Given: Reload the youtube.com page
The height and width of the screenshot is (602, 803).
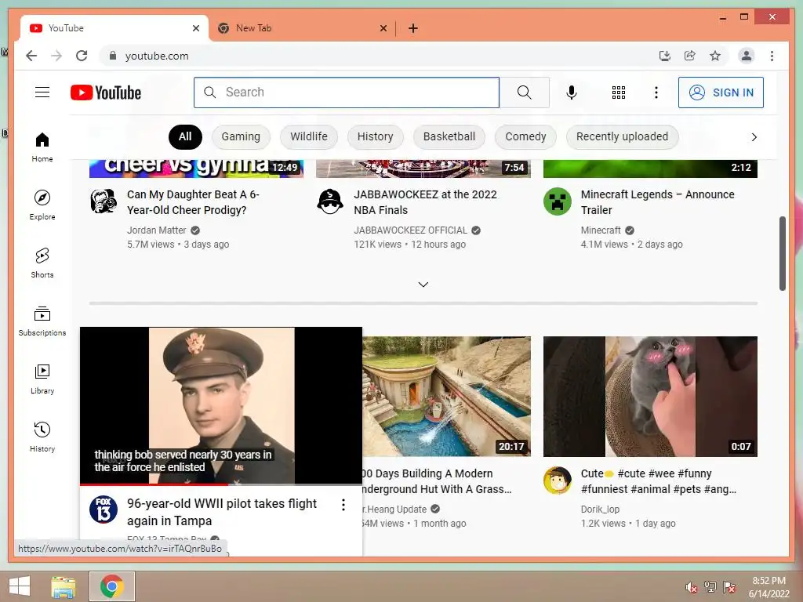Looking at the screenshot, I should coord(82,56).
